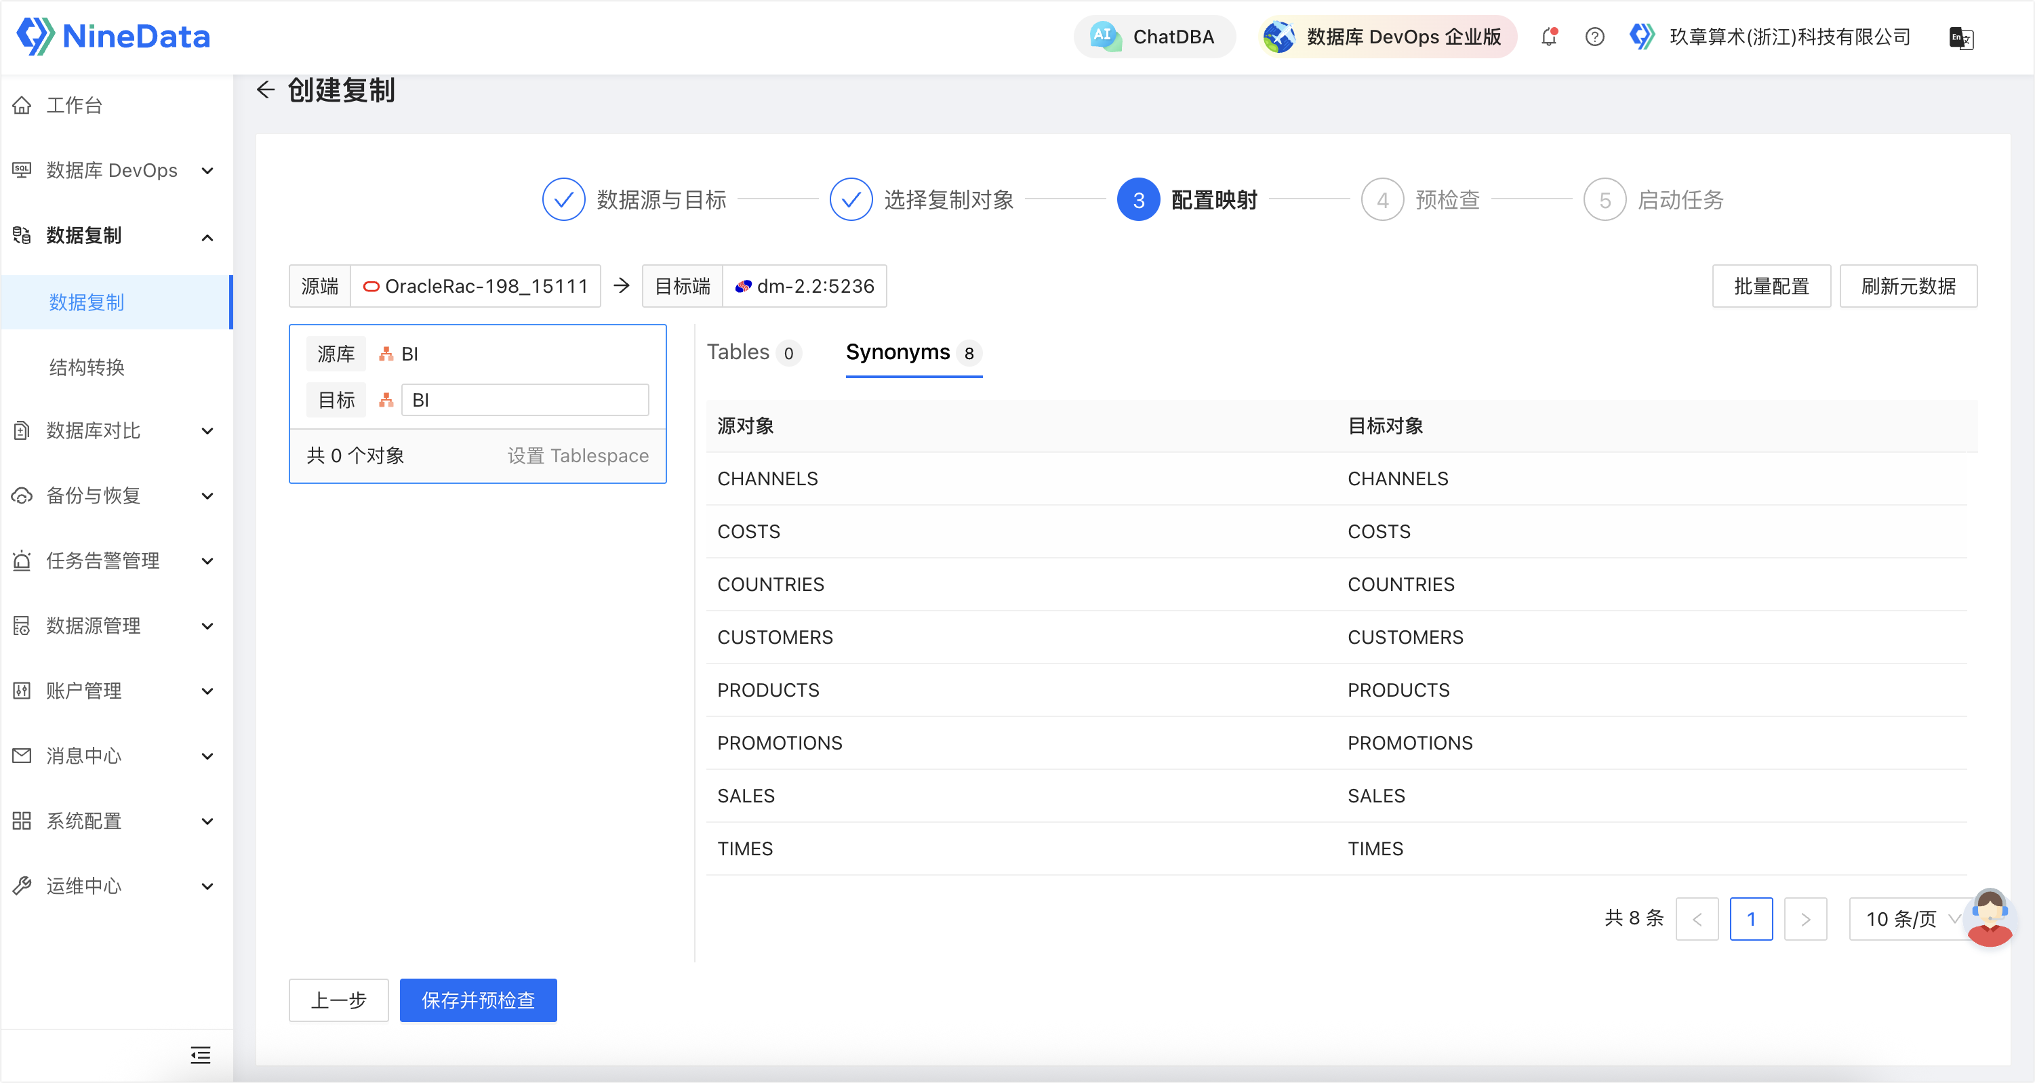
Task: Click the target schema BI input field
Action: (525, 400)
